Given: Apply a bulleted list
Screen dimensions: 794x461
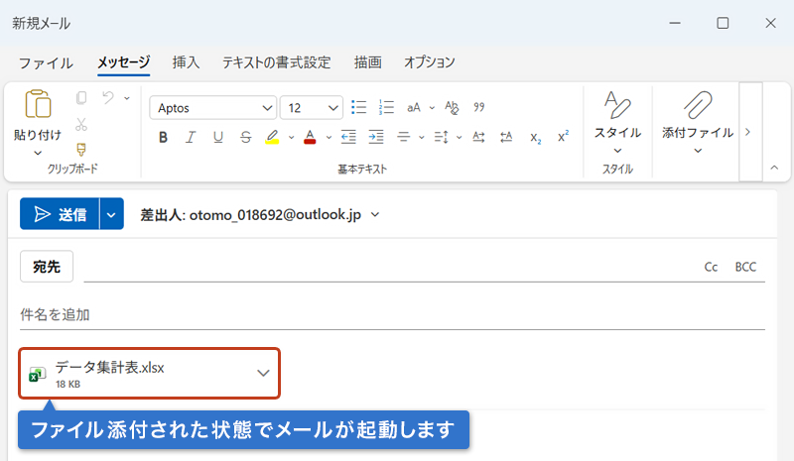Looking at the screenshot, I should tap(358, 107).
